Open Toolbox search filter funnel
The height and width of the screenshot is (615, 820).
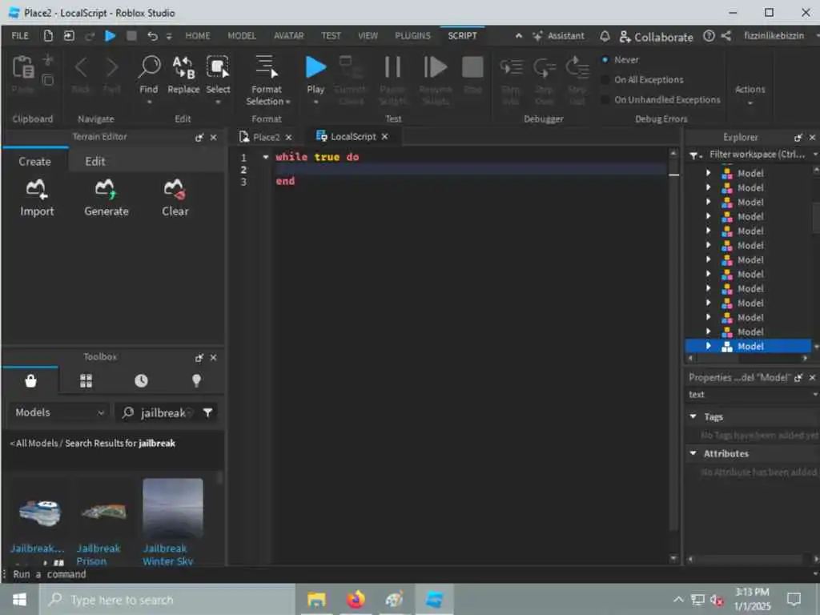[208, 412]
